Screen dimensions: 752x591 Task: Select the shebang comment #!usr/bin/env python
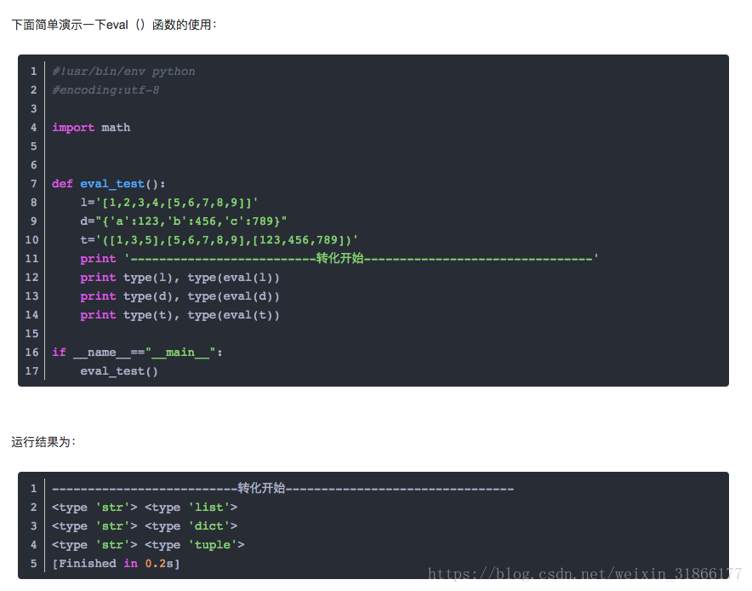pyautogui.click(x=124, y=71)
